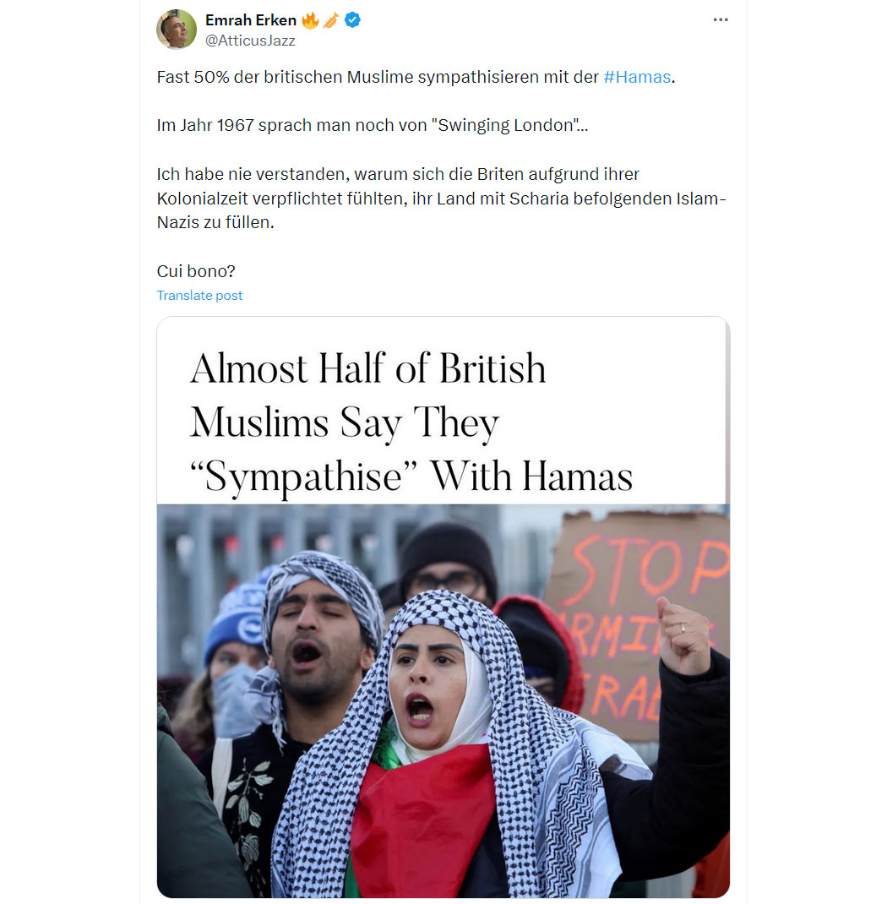Open the three-dot more options menu
This screenshot has height=904, width=887.
(720, 19)
